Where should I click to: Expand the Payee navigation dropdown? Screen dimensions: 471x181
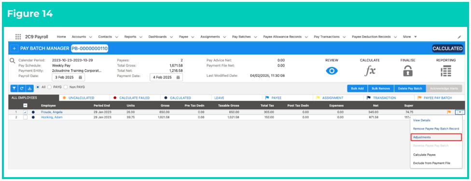[193, 37]
